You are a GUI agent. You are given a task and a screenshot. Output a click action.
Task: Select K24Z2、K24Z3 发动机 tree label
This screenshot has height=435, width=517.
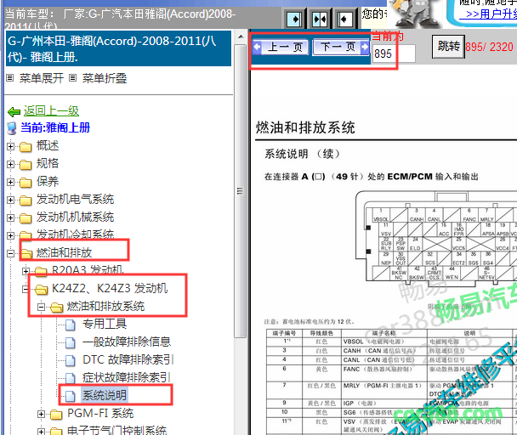click(x=110, y=288)
